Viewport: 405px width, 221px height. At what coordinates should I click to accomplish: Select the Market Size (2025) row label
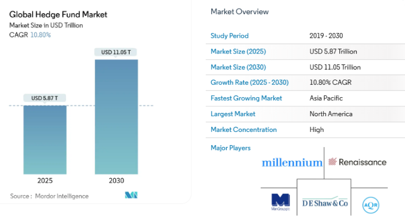point(238,51)
